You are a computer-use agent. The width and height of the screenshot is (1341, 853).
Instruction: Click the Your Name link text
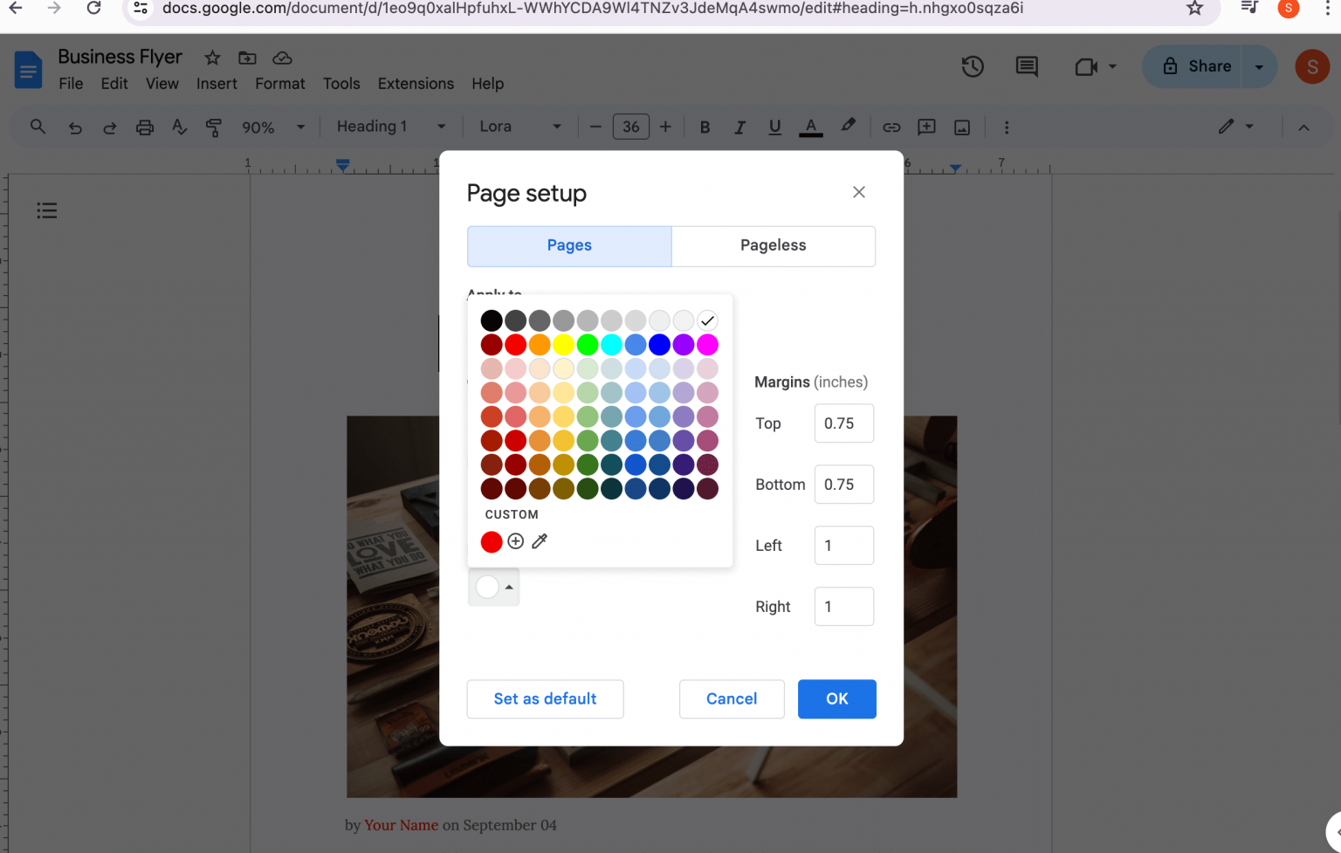401,825
